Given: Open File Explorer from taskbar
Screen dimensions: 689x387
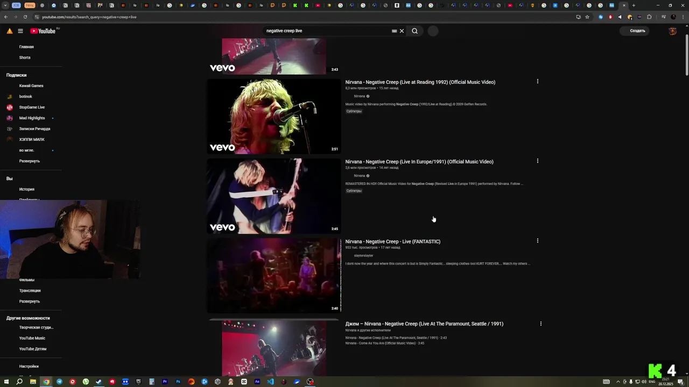Looking at the screenshot, I should [33, 382].
